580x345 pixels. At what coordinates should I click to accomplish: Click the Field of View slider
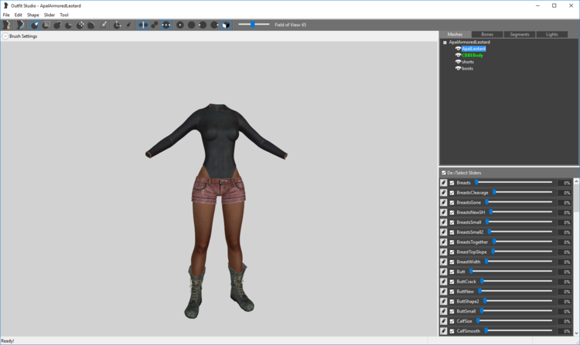(x=254, y=25)
